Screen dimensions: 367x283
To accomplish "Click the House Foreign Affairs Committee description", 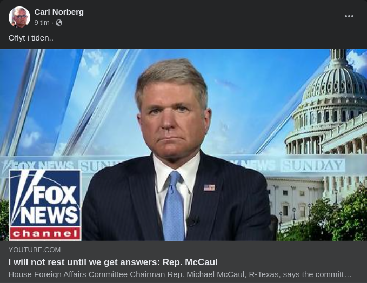I will coord(180,274).
